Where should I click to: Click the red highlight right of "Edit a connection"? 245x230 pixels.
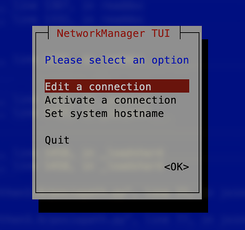170,86
